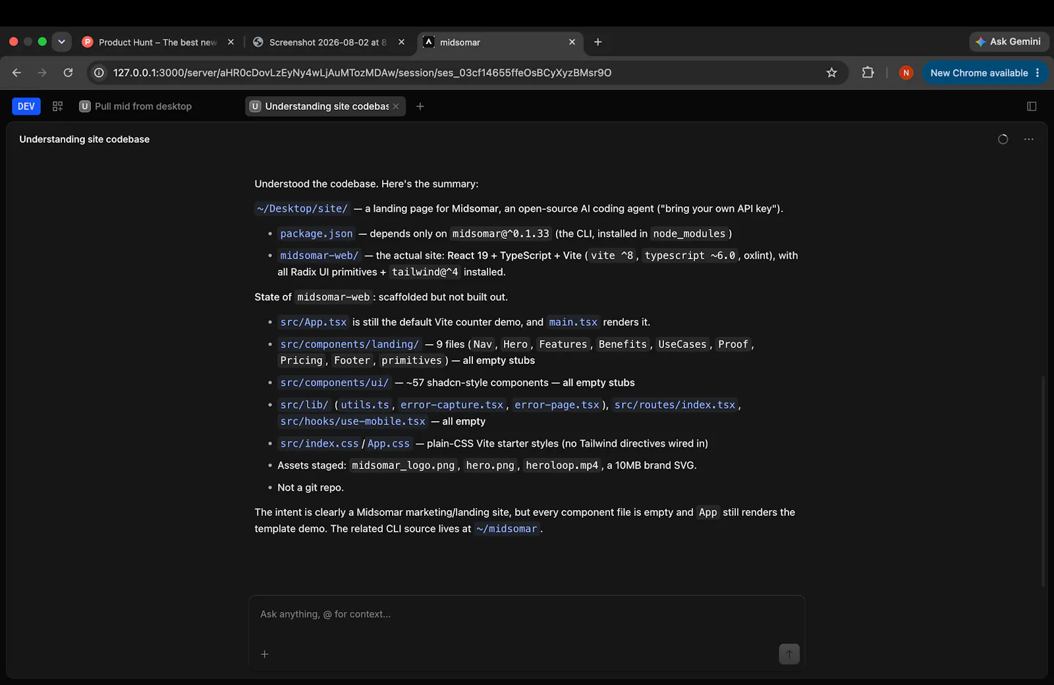Open the src/components/landing/ folder link
Screen dimensions: 1054x685
pos(350,344)
